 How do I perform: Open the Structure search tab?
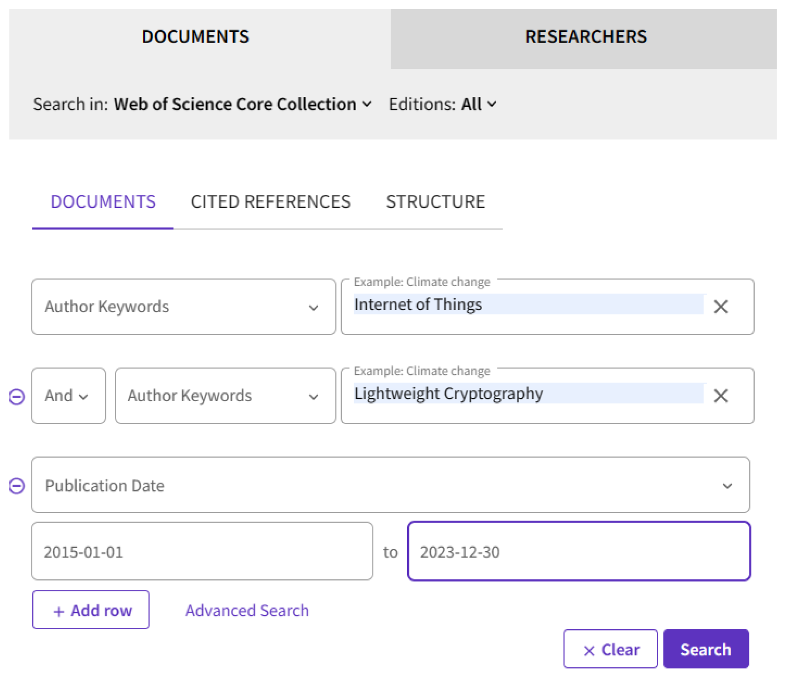435,202
